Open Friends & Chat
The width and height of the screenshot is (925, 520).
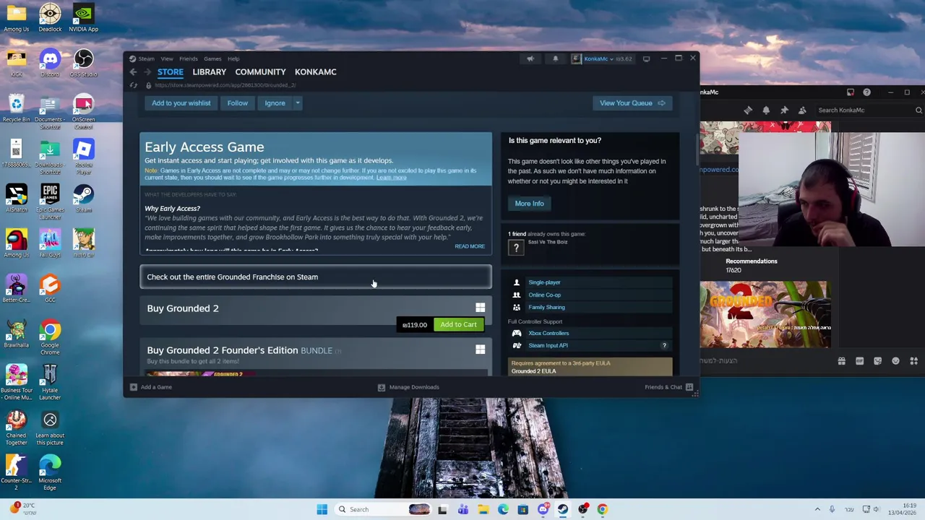[x=669, y=387]
